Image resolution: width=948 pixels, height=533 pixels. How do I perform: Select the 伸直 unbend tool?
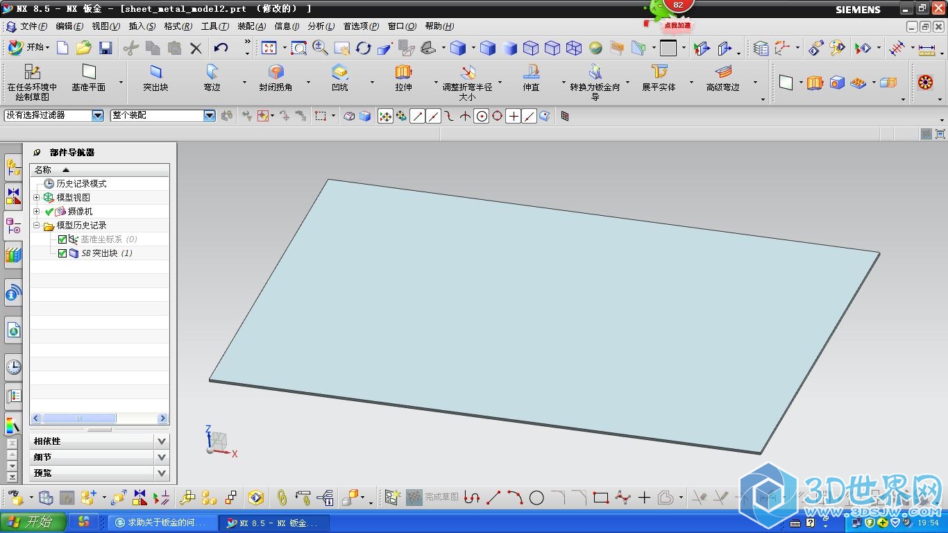coord(531,79)
